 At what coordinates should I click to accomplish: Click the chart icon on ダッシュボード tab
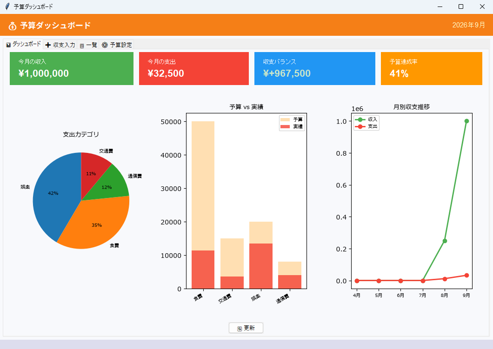tap(8, 45)
